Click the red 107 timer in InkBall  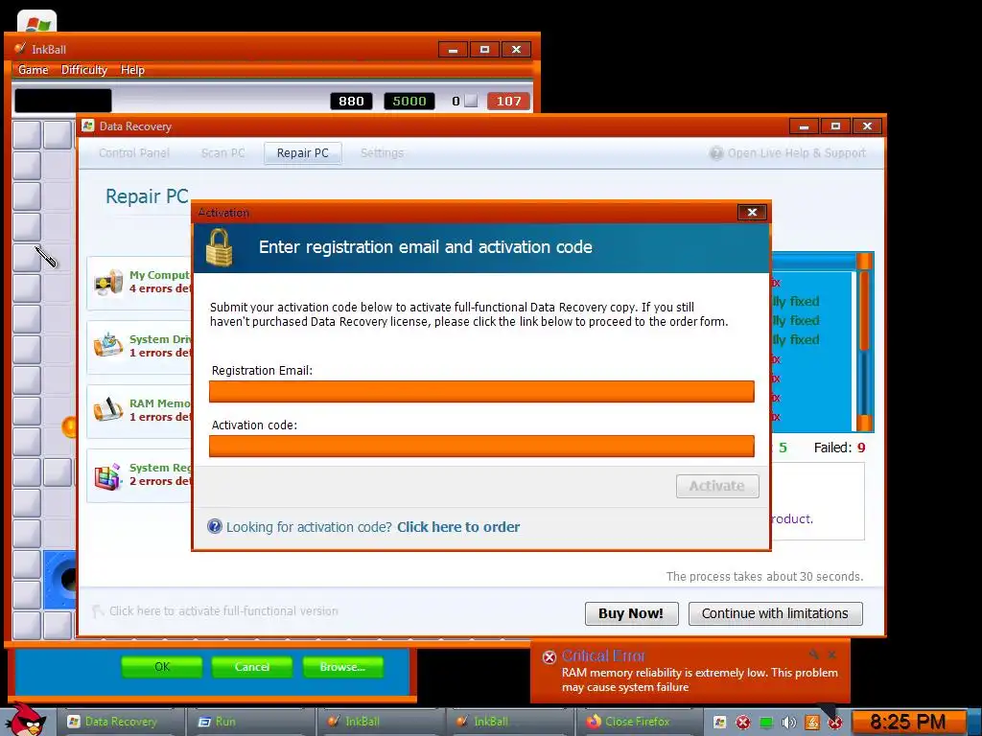[508, 101]
